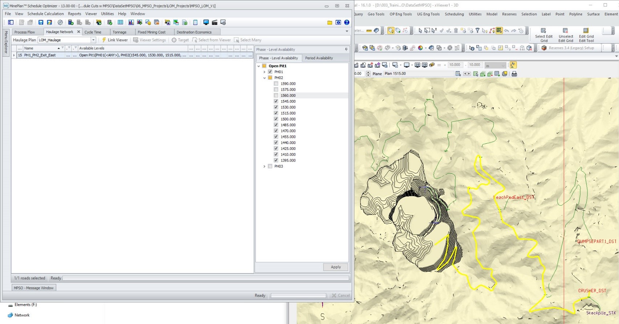Open the bar chart report icon
619x324 pixels.
(x=131, y=23)
